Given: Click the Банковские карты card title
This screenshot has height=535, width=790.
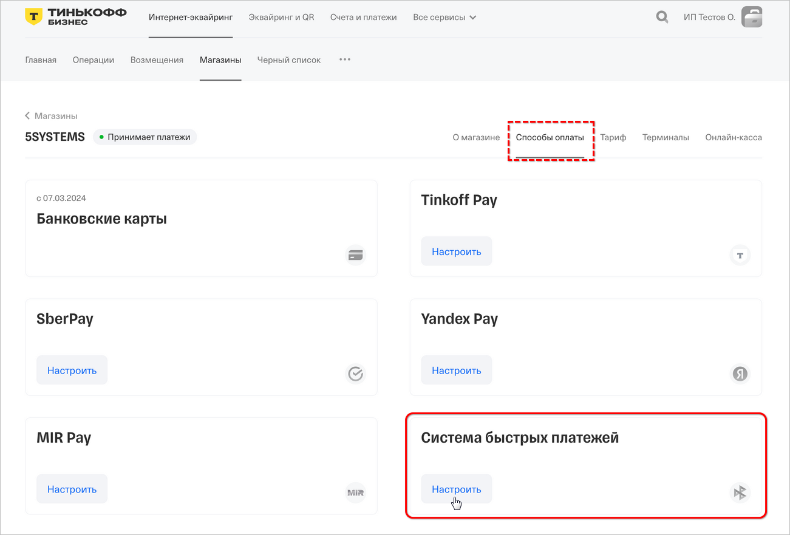Looking at the screenshot, I should [102, 219].
